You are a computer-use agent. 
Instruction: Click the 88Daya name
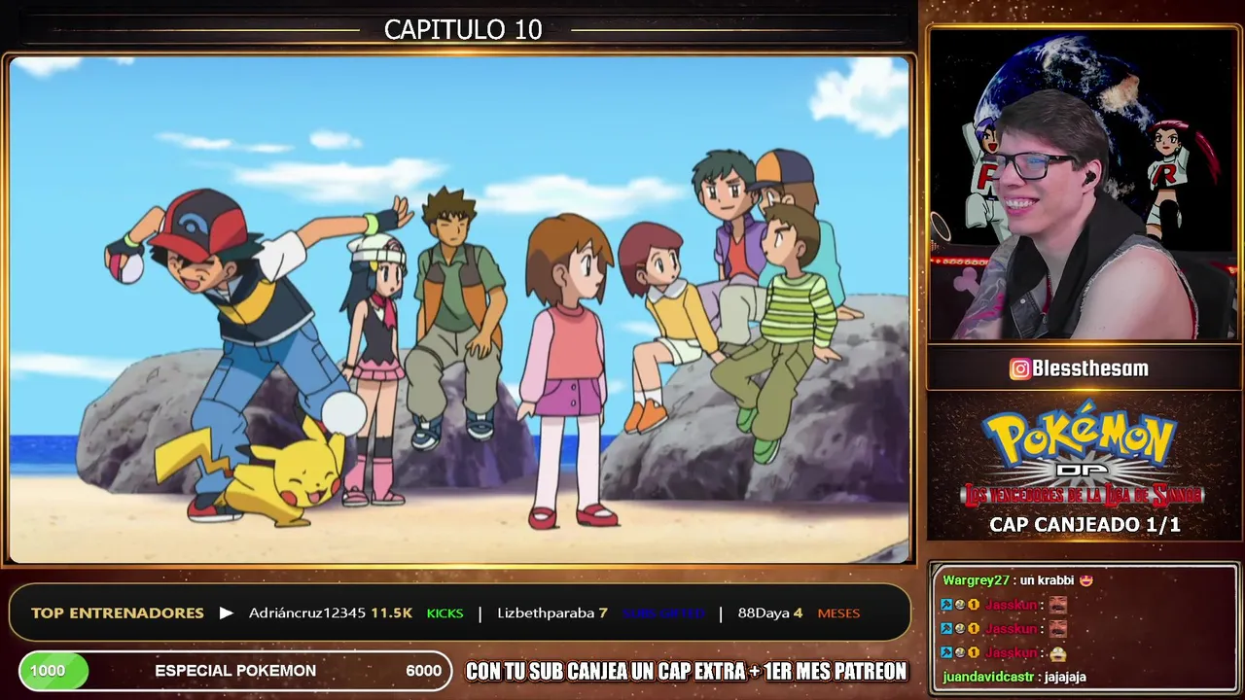(764, 612)
